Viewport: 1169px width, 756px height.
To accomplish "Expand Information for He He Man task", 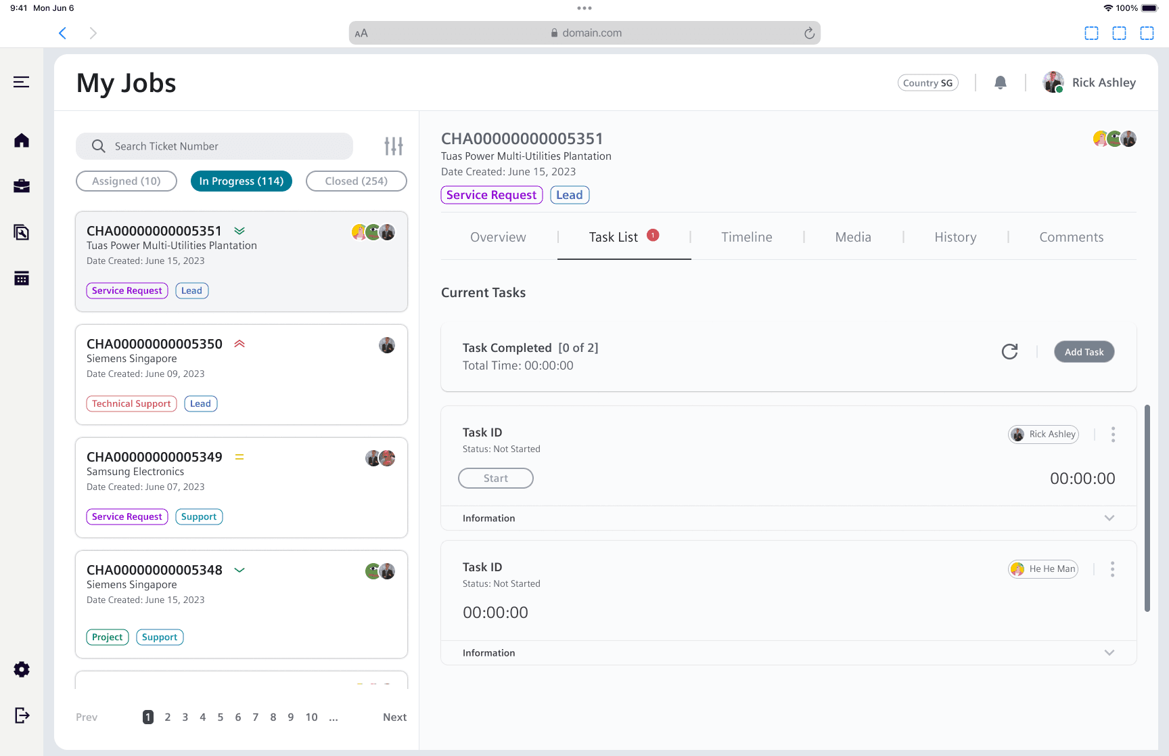I will 789,653.
